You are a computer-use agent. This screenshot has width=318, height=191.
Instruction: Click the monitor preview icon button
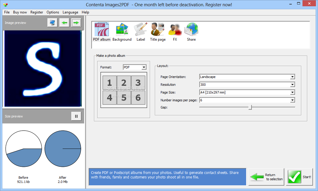click(x=52, y=22)
